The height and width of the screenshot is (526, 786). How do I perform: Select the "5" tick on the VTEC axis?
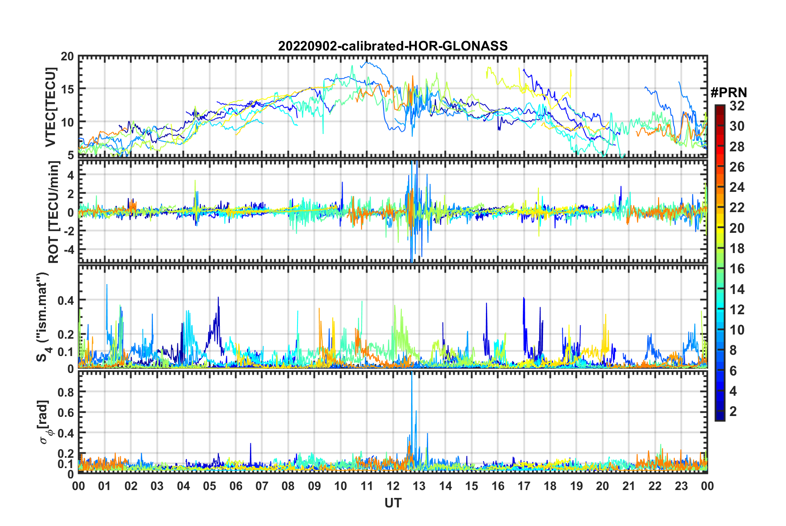(70, 155)
